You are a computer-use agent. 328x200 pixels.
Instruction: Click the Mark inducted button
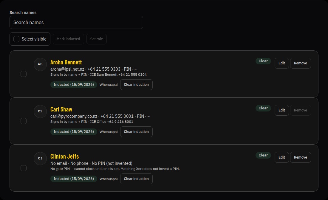pyautogui.click(x=68, y=39)
